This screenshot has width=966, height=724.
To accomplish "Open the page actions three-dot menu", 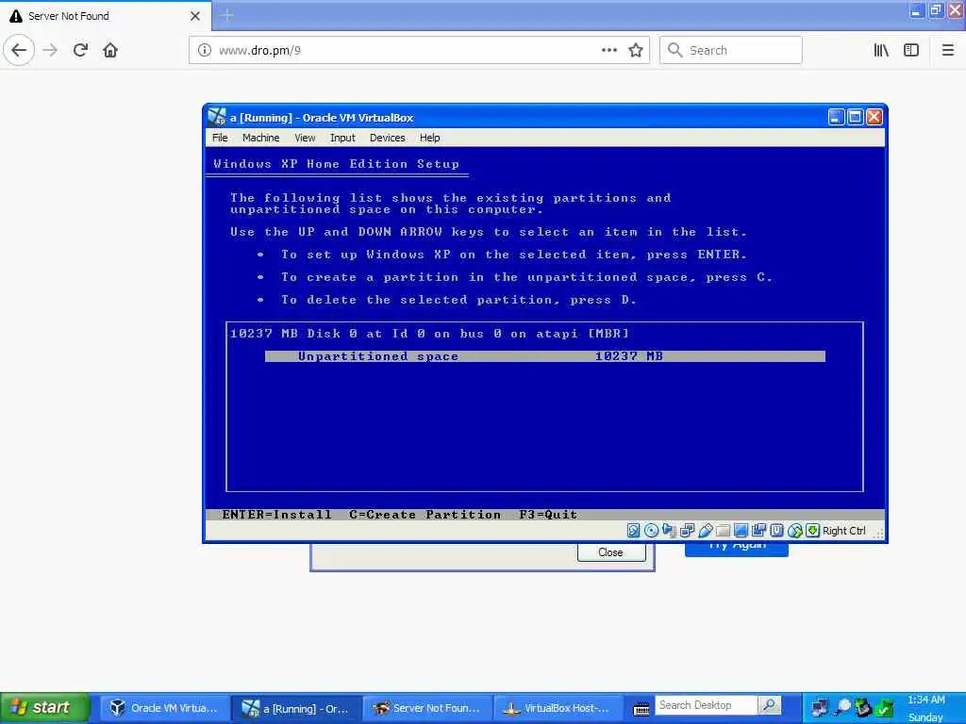I will click(609, 50).
